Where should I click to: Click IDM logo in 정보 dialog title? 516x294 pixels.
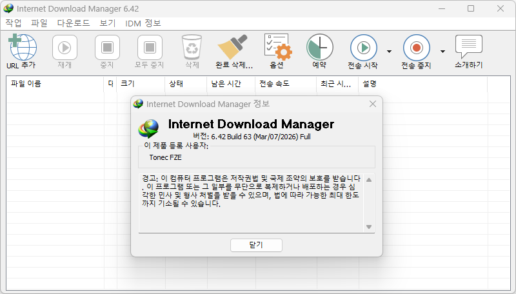click(138, 104)
